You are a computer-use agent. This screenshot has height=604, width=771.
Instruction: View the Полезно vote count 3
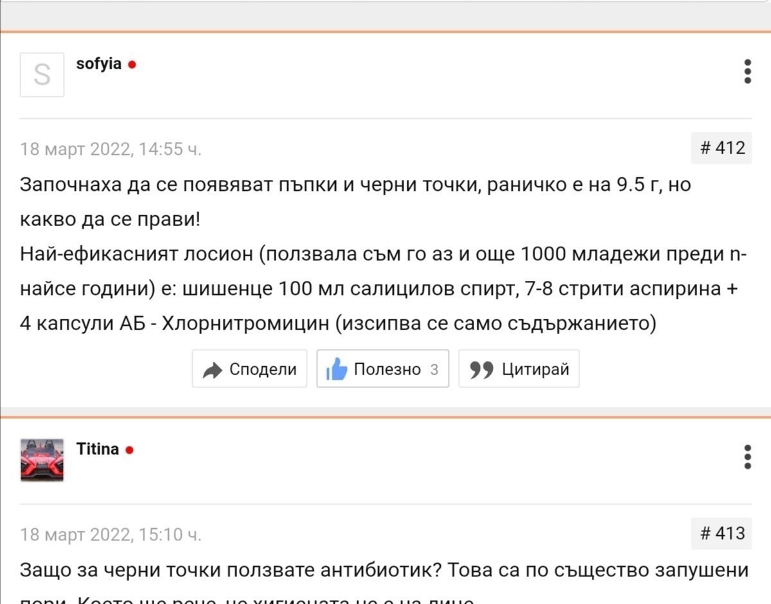pyautogui.click(x=434, y=369)
